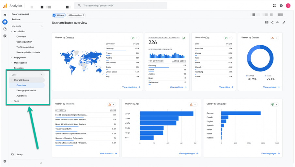The width and height of the screenshot is (295, 167).
Task: Share this report using share icon
Action: click(x=272, y=23)
